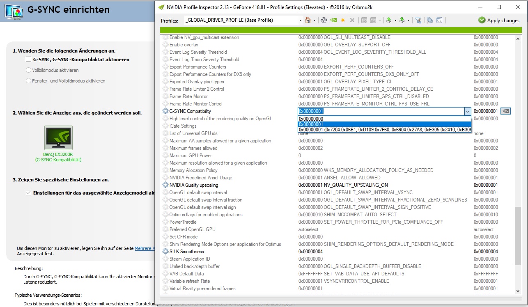Viewport: 528px width, 307px height.
Task: Select the Optimus flags for enabled applications row
Action: (x=337, y=215)
